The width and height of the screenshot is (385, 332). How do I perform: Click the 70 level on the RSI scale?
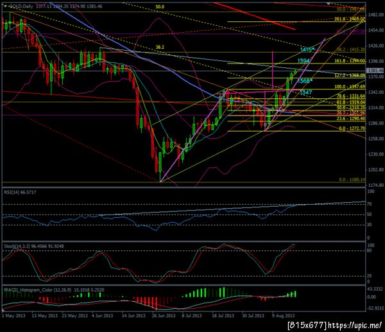(369, 204)
